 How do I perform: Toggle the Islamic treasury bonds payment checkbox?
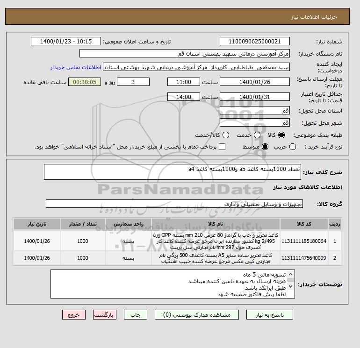(222, 147)
